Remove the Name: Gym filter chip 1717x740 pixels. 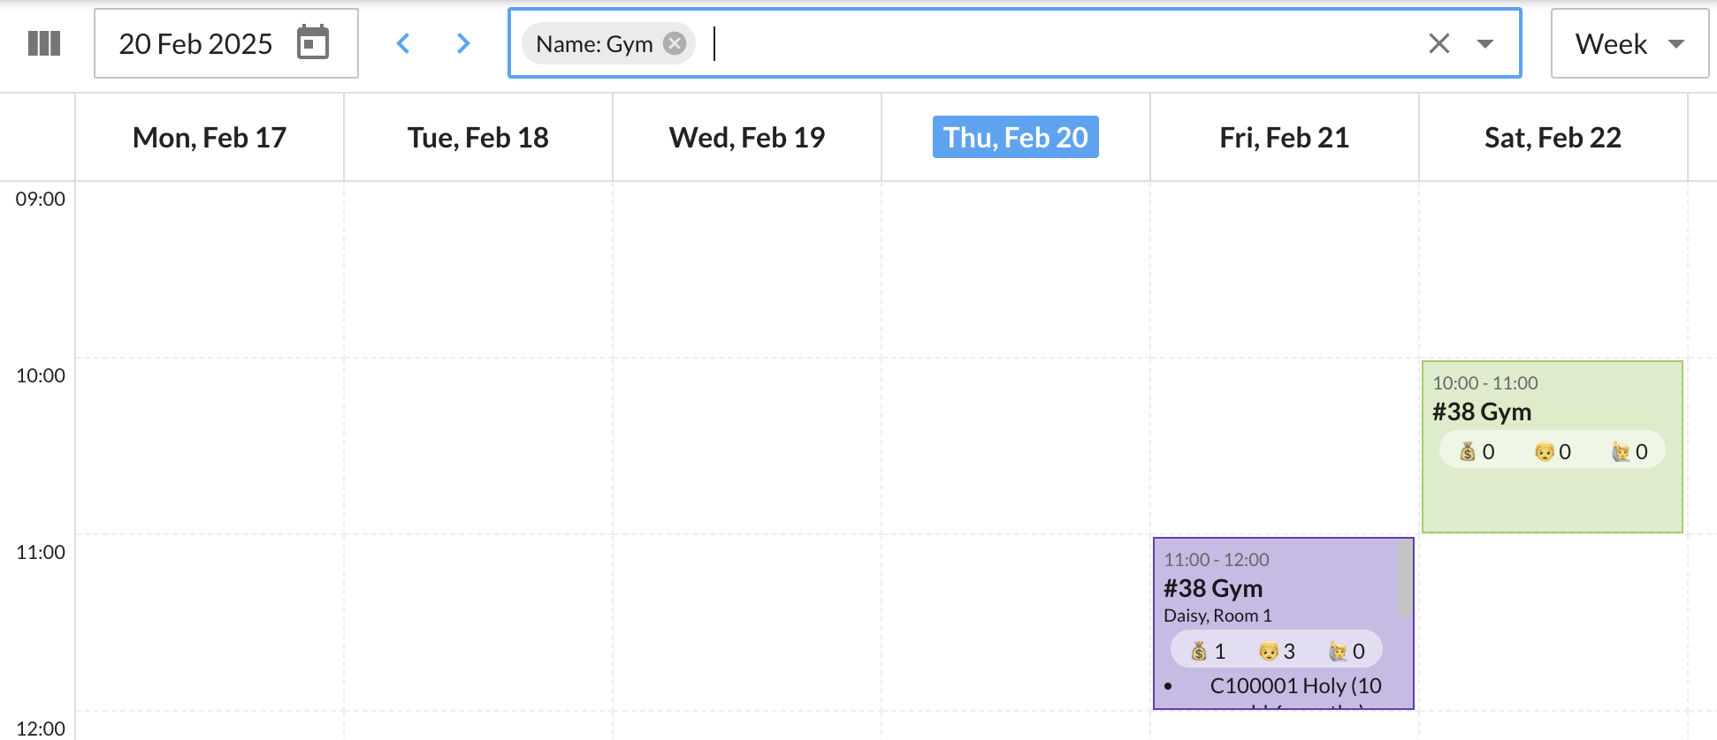(x=675, y=43)
